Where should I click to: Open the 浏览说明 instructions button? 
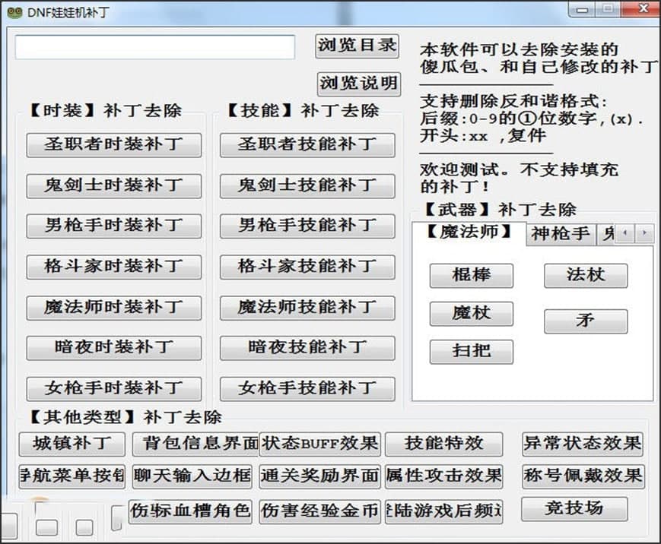tap(359, 84)
